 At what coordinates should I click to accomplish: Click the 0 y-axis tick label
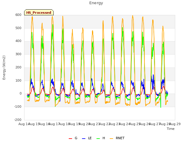[x=21, y=94]
